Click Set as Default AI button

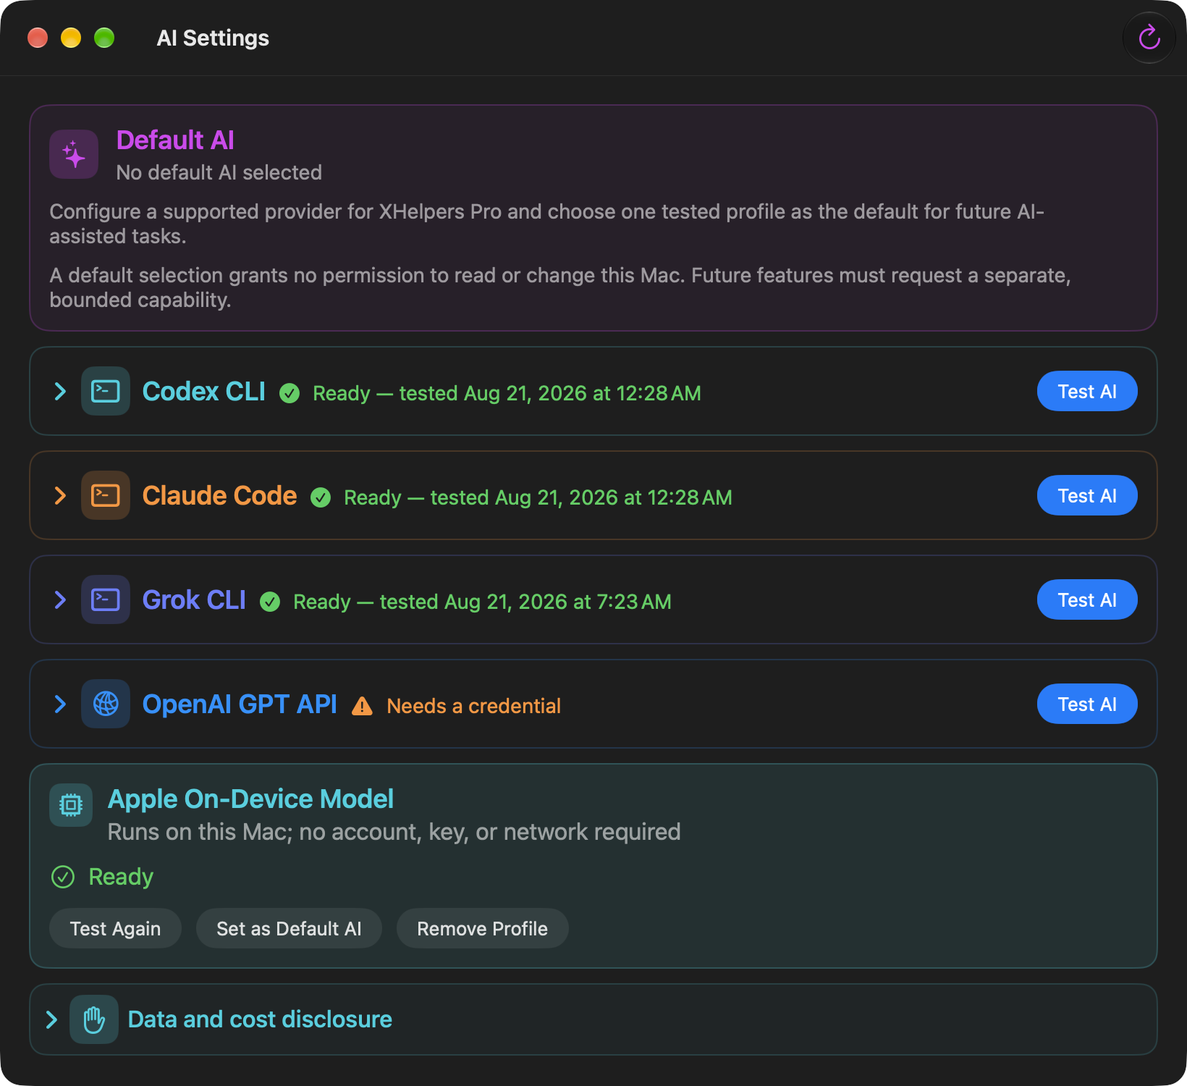(289, 928)
